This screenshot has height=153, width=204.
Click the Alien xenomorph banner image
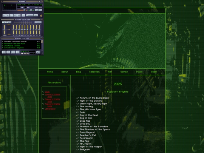(102, 41)
